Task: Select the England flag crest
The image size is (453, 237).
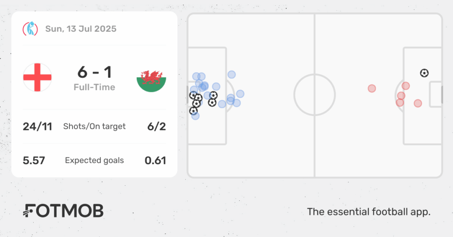Action: pyautogui.click(x=37, y=77)
